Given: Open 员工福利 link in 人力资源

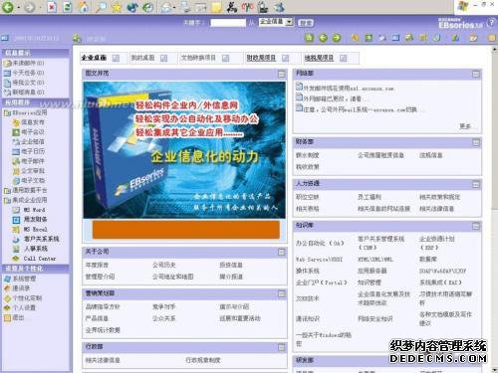Looking at the screenshot, I should [370, 197].
